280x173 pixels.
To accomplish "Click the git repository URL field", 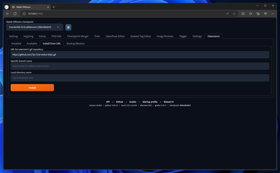I will coord(140,55).
